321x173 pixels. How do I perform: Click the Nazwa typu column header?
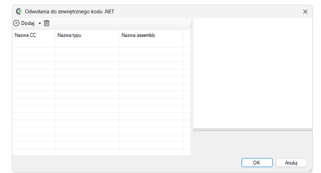pos(87,35)
